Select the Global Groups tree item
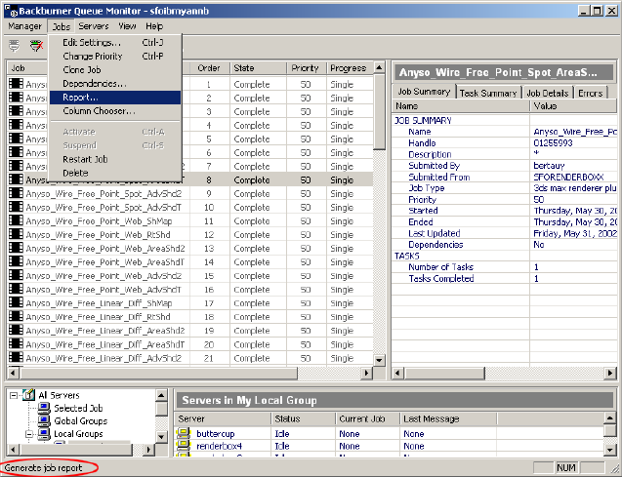Viewport: 622px width, 477px height. coord(81,420)
